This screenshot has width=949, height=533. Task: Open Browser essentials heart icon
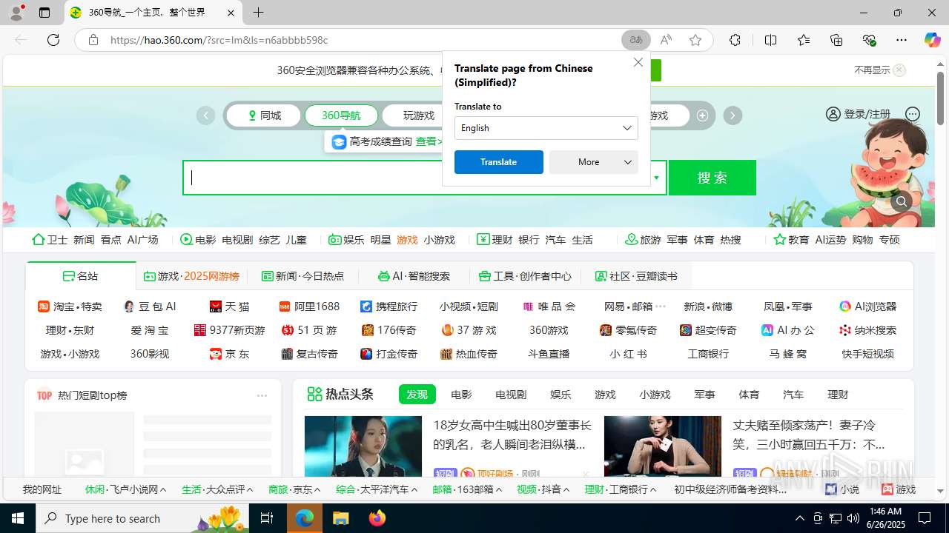(870, 40)
